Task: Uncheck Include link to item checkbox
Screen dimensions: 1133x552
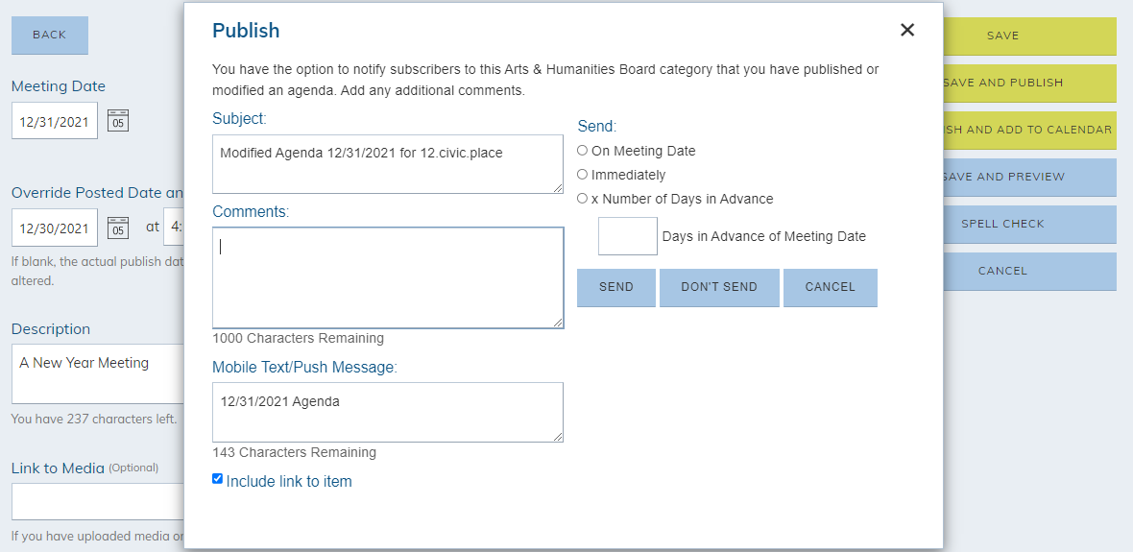Action: click(x=218, y=478)
